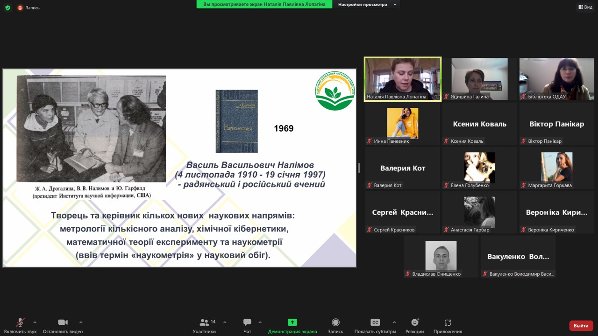Open the Вид view layout menu
Viewport: 598px width, 336px height.
[585, 7]
